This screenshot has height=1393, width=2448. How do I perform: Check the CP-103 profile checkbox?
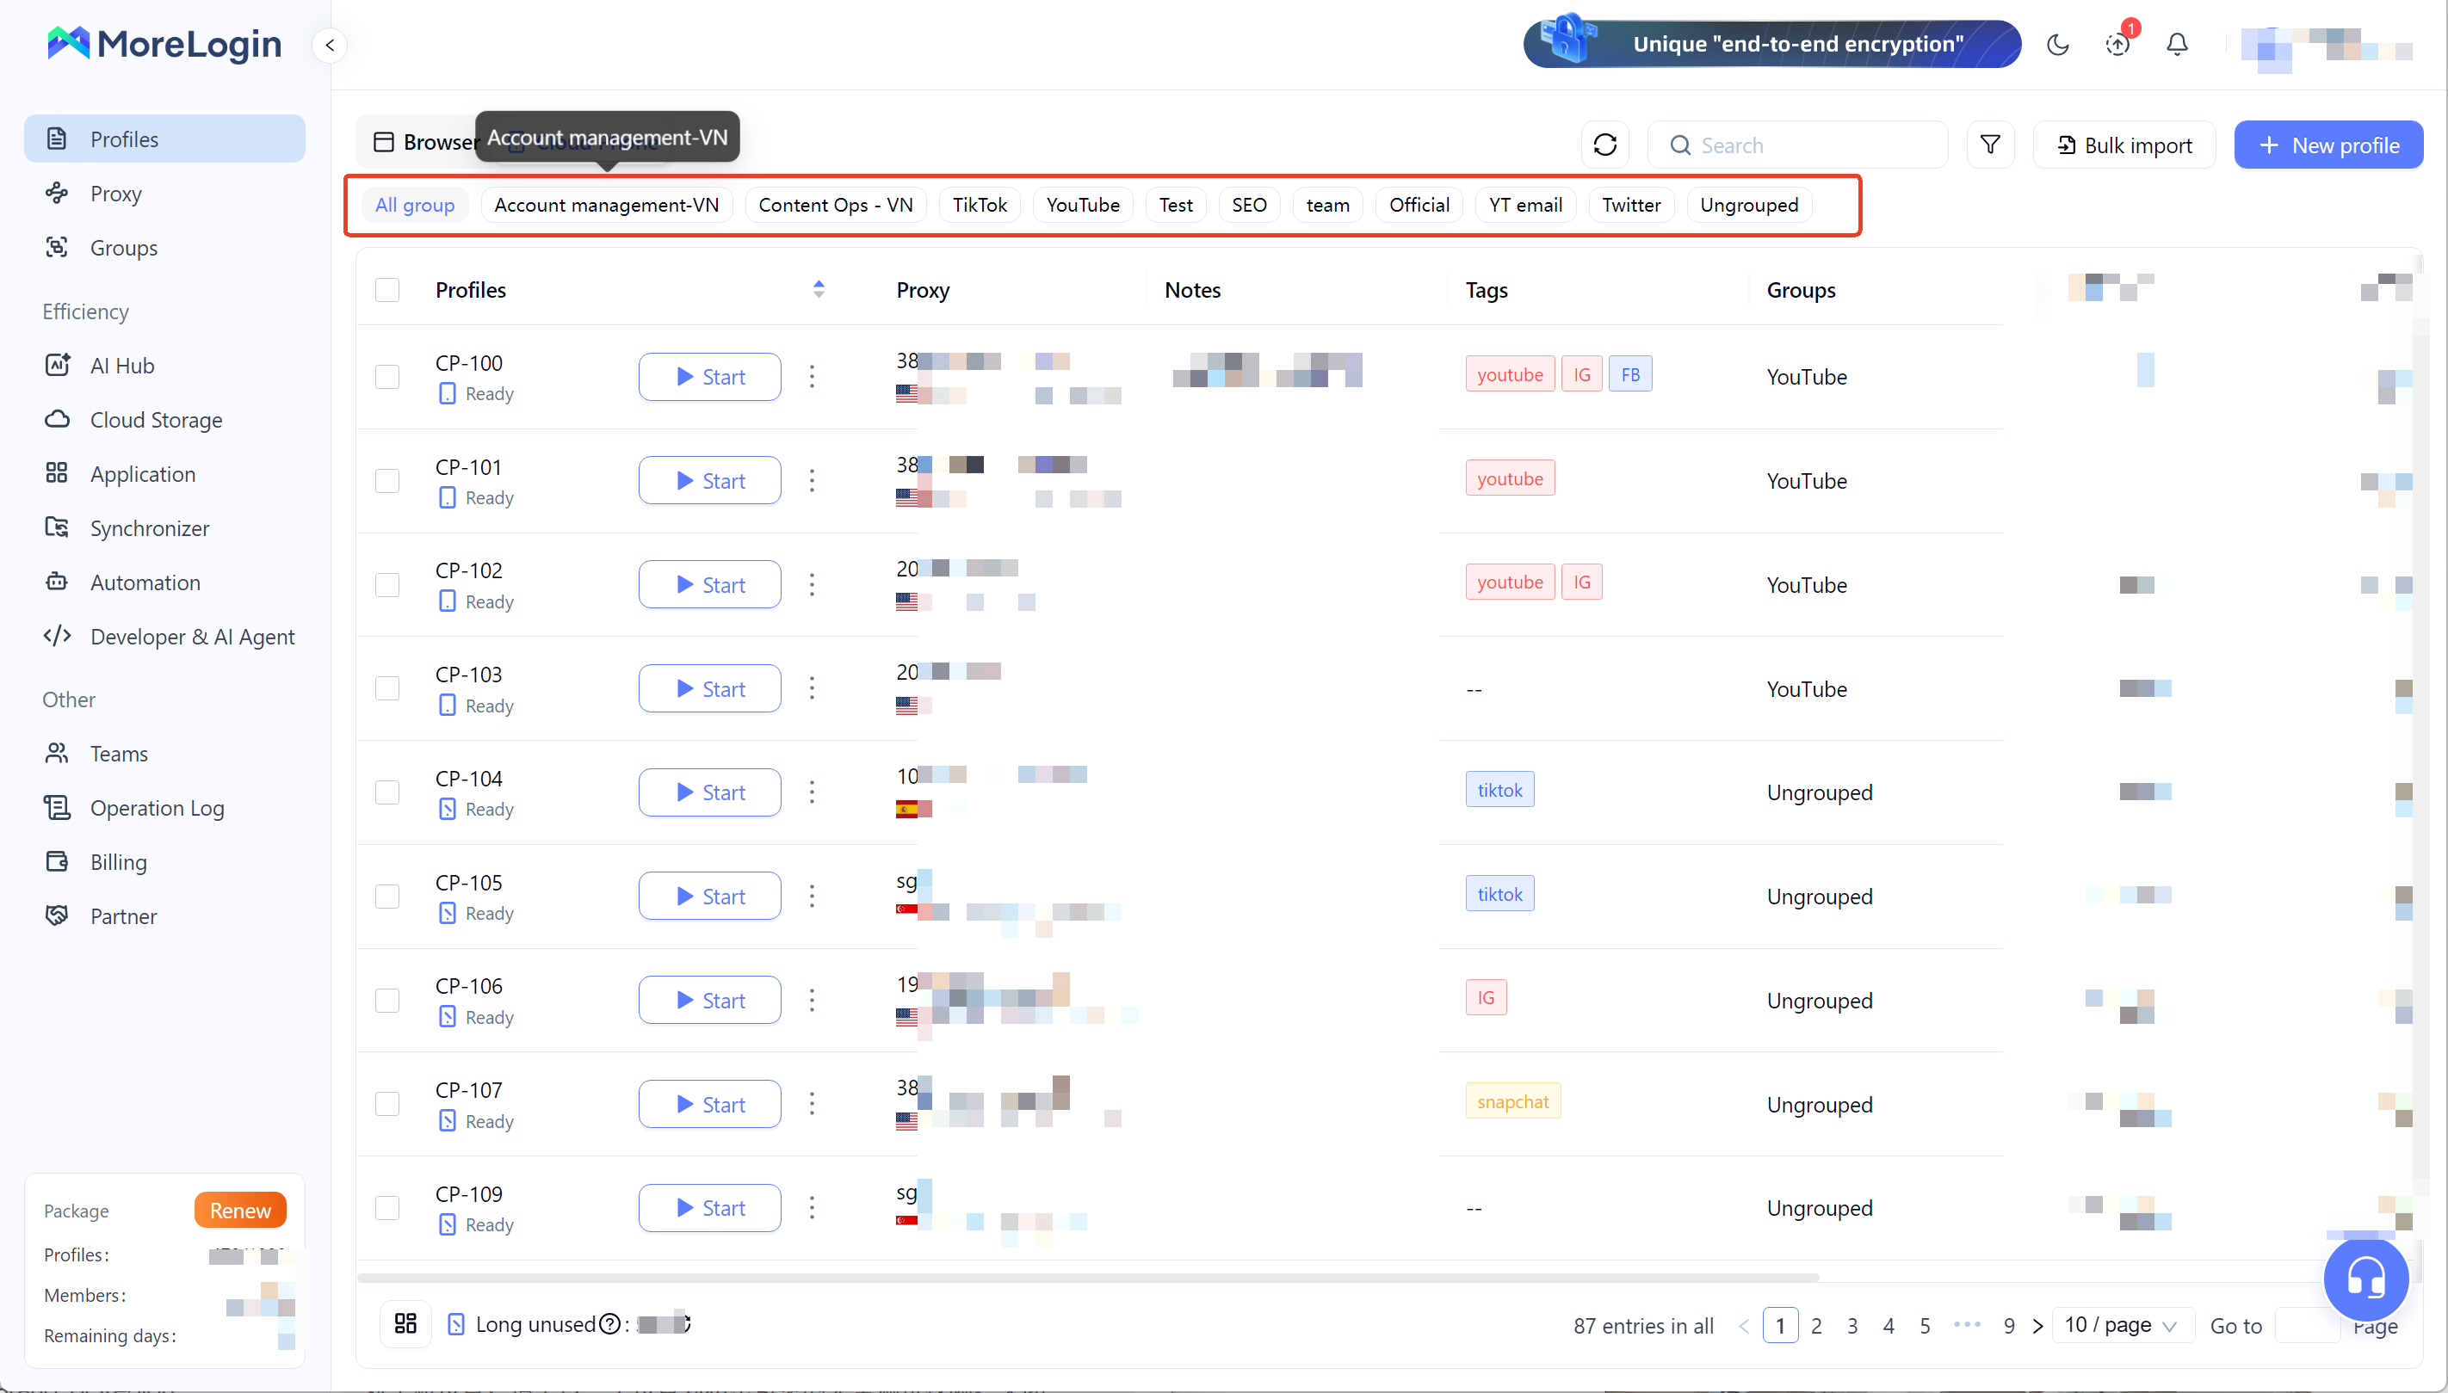click(x=387, y=687)
